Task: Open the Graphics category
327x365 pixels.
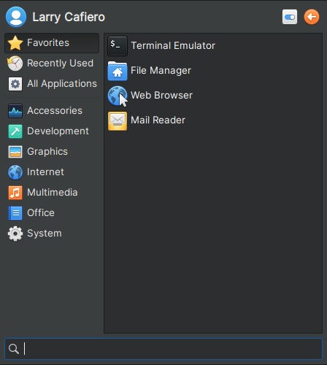Action: 52,152
